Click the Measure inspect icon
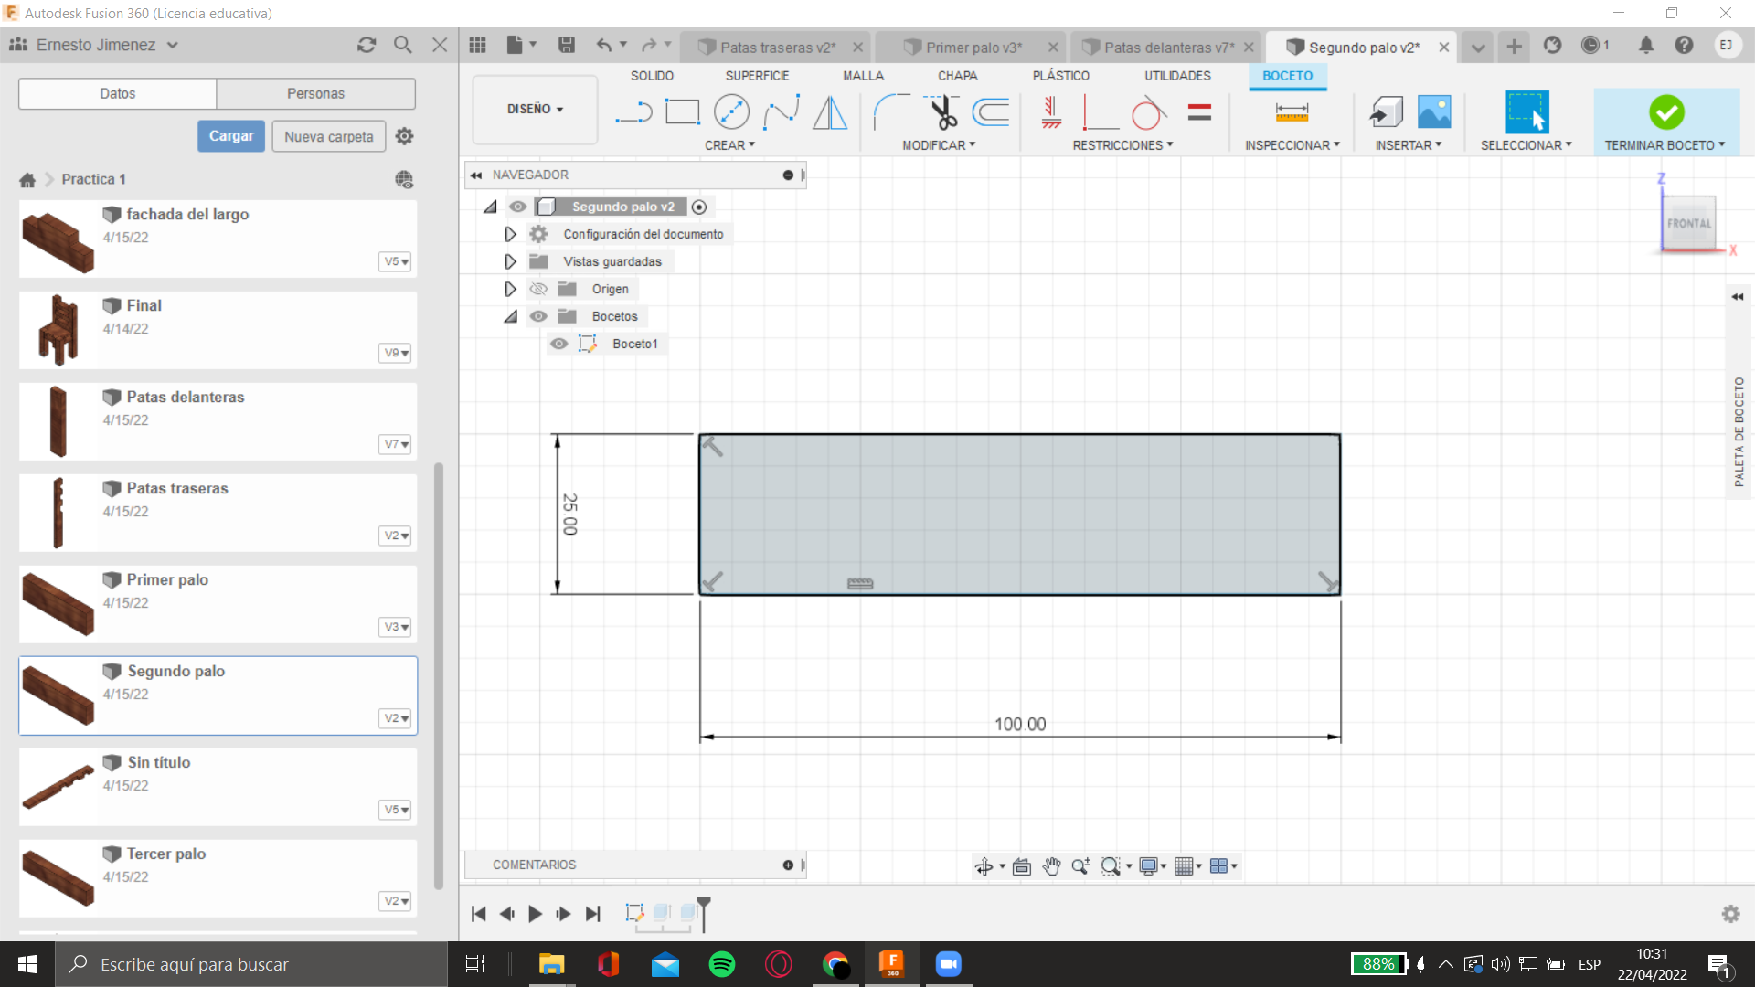The width and height of the screenshot is (1755, 987). click(1292, 112)
